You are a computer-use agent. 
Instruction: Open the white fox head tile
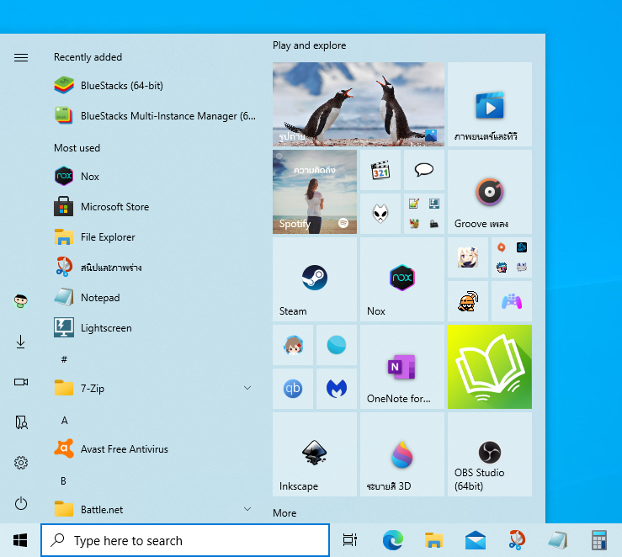pyautogui.click(x=380, y=214)
